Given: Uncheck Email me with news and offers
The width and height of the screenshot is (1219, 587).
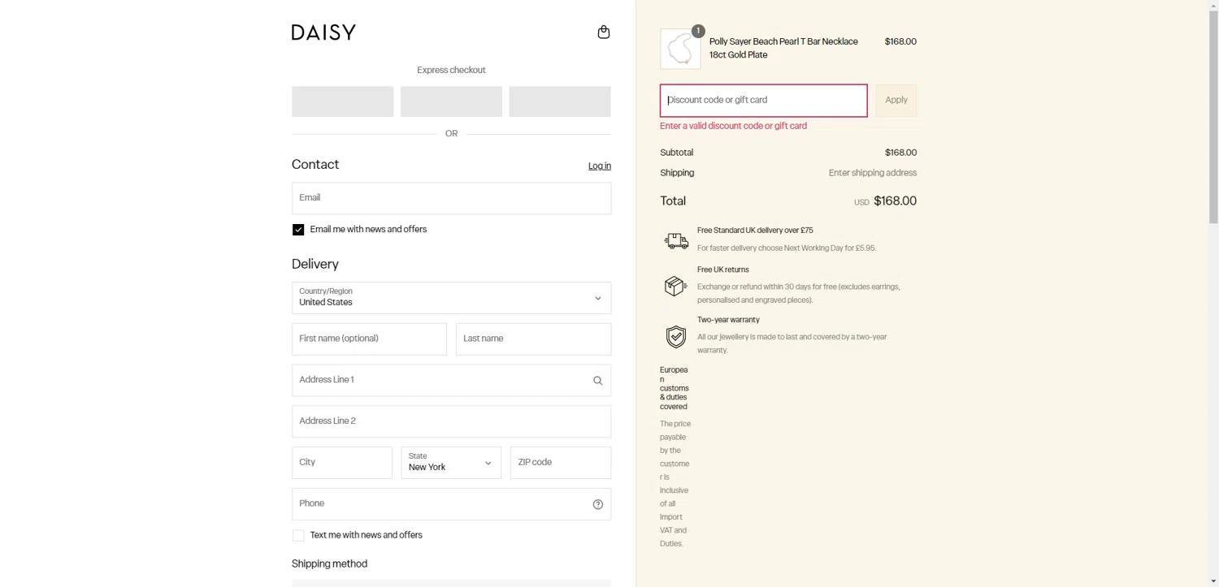Looking at the screenshot, I should point(298,230).
